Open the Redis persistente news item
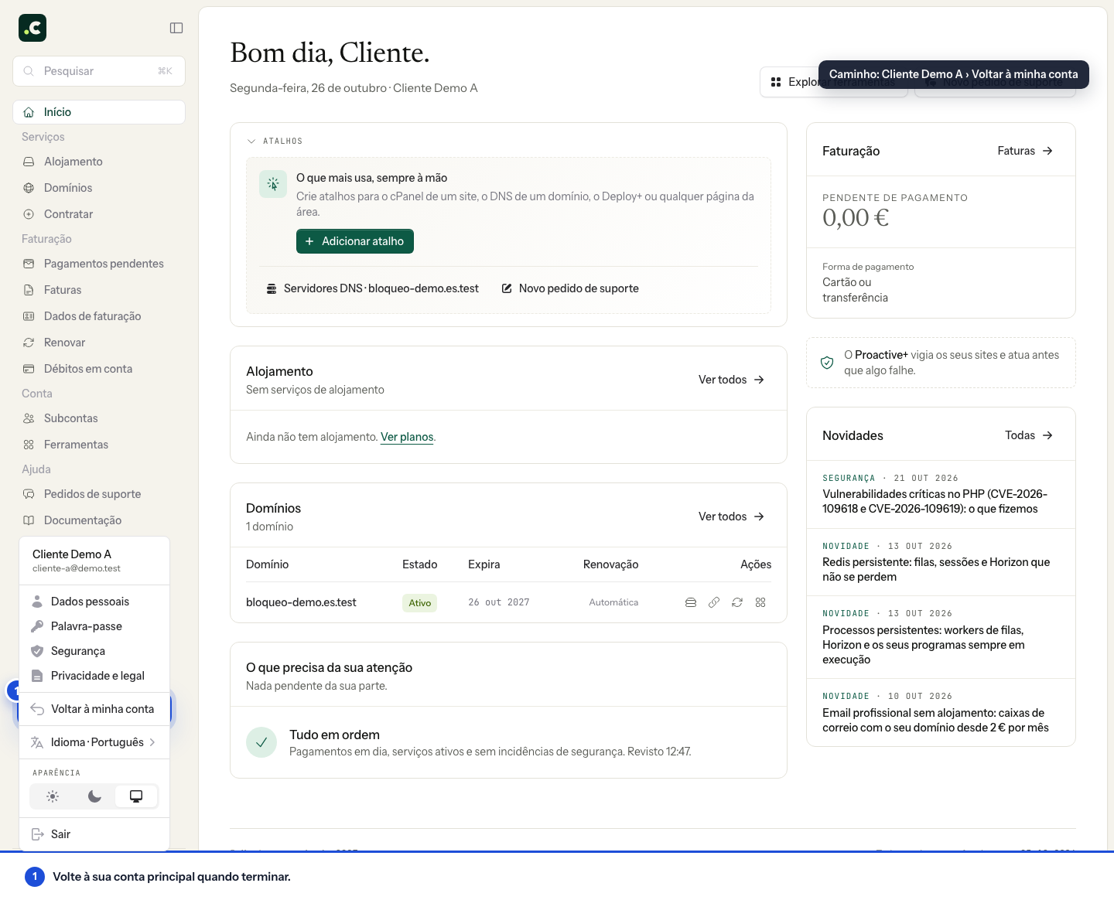The image size is (1114, 900). (941, 562)
